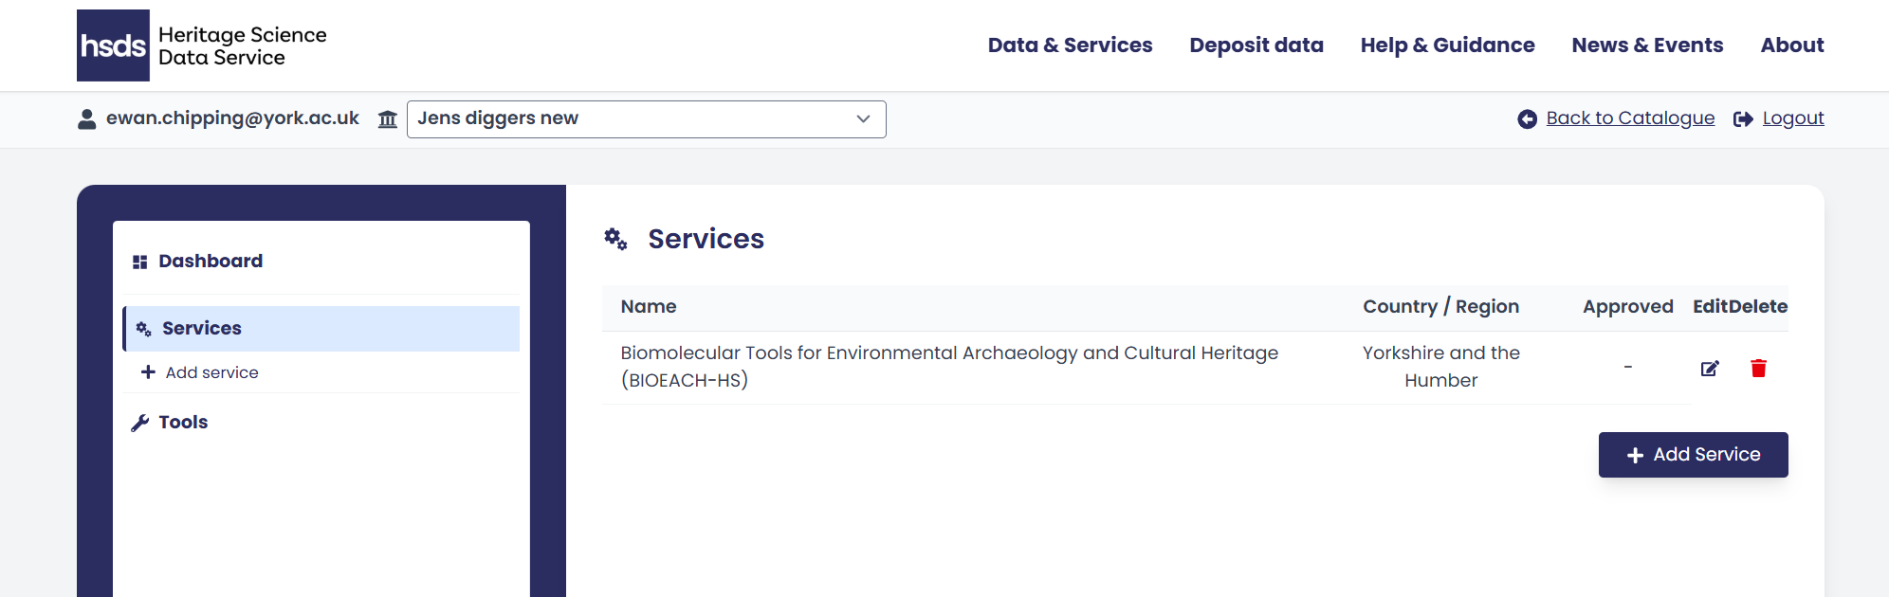This screenshot has width=1889, height=597.
Task: Click the gears icon beside the Services heading
Action: click(x=615, y=239)
